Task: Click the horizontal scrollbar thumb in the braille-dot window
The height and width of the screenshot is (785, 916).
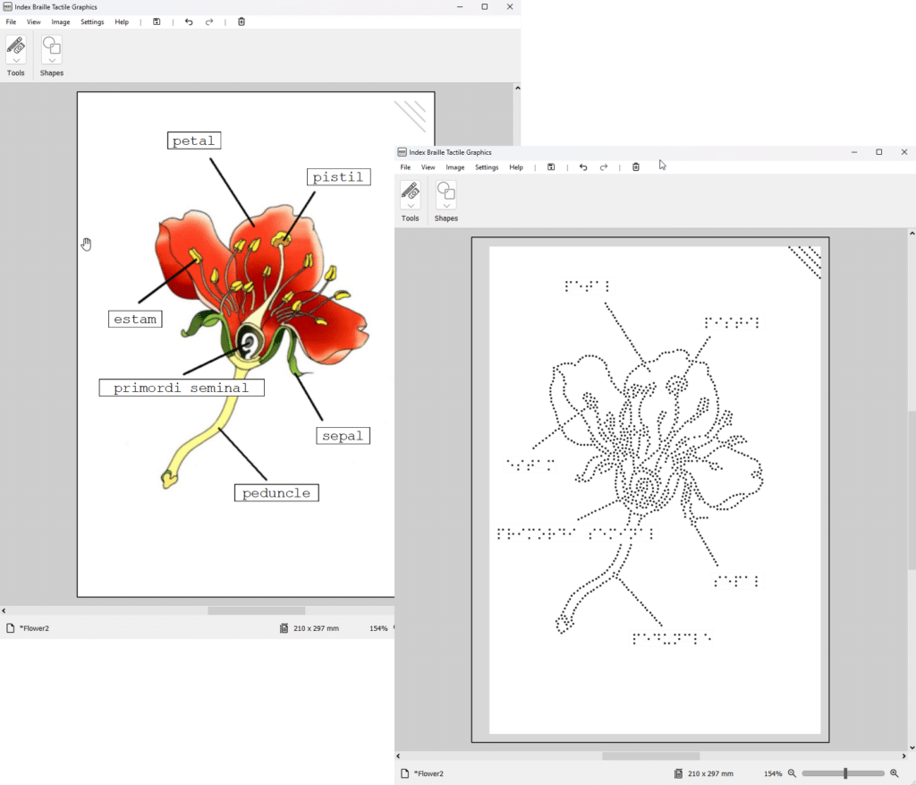Action: [650, 756]
